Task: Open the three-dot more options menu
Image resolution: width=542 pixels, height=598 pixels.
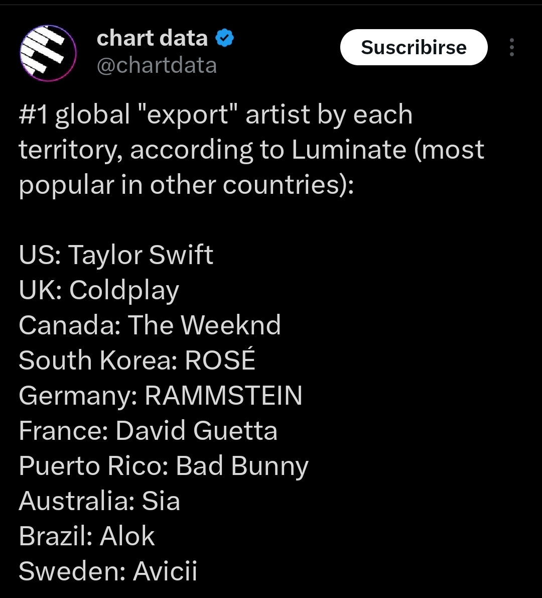Action: pyautogui.click(x=511, y=48)
